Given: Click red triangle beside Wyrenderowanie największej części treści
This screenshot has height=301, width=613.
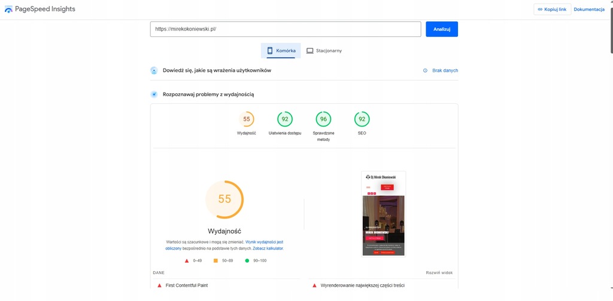Looking at the screenshot, I should (x=315, y=285).
